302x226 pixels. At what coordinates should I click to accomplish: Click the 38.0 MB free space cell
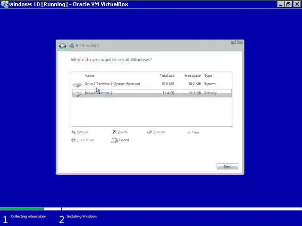coord(194,84)
